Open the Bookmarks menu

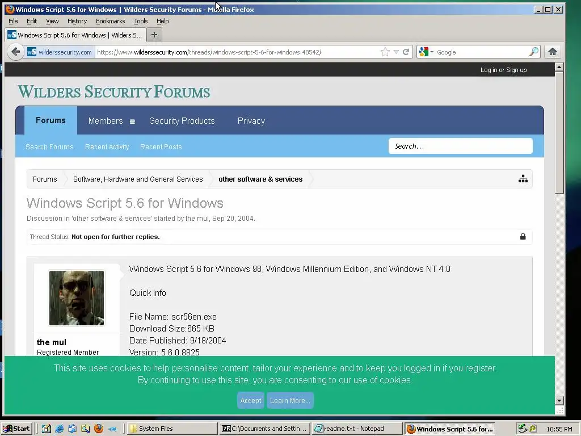[111, 21]
